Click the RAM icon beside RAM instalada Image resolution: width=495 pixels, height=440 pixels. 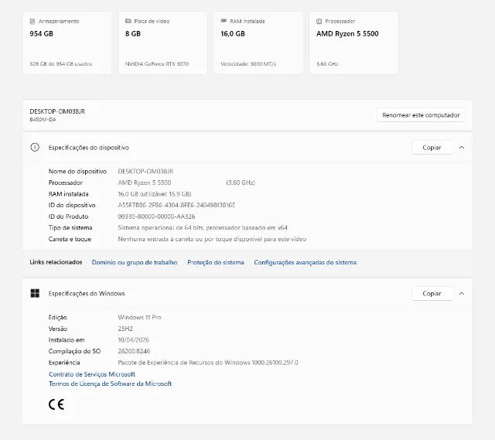(x=224, y=21)
